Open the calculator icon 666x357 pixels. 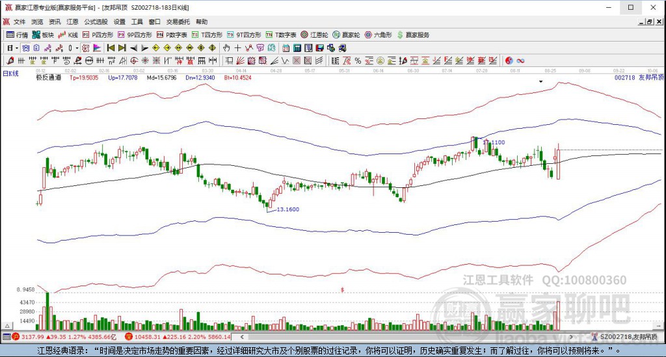[297, 48]
